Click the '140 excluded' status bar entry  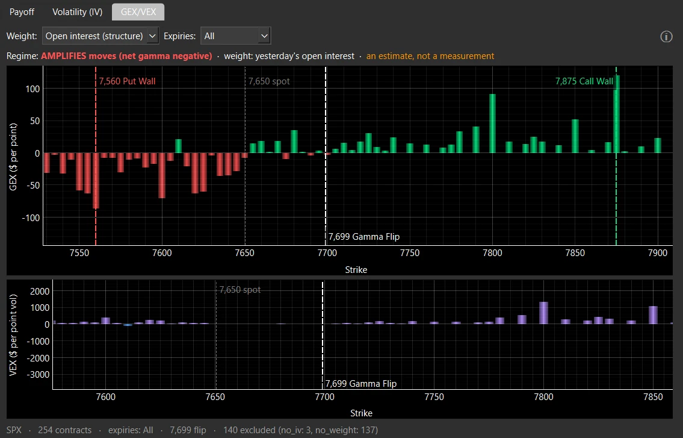pos(300,430)
